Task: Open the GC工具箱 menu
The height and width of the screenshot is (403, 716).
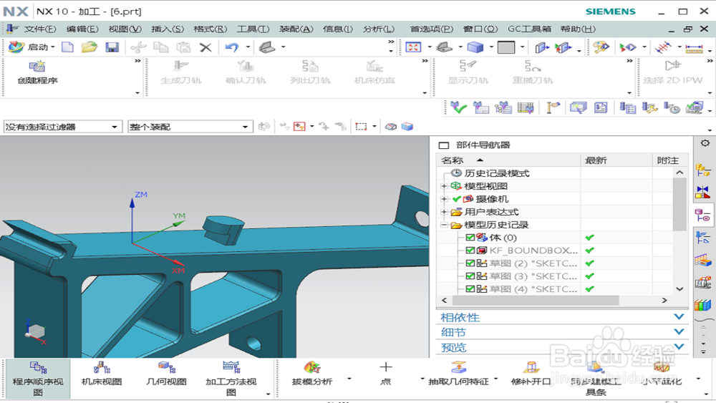Action: (529, 29)
